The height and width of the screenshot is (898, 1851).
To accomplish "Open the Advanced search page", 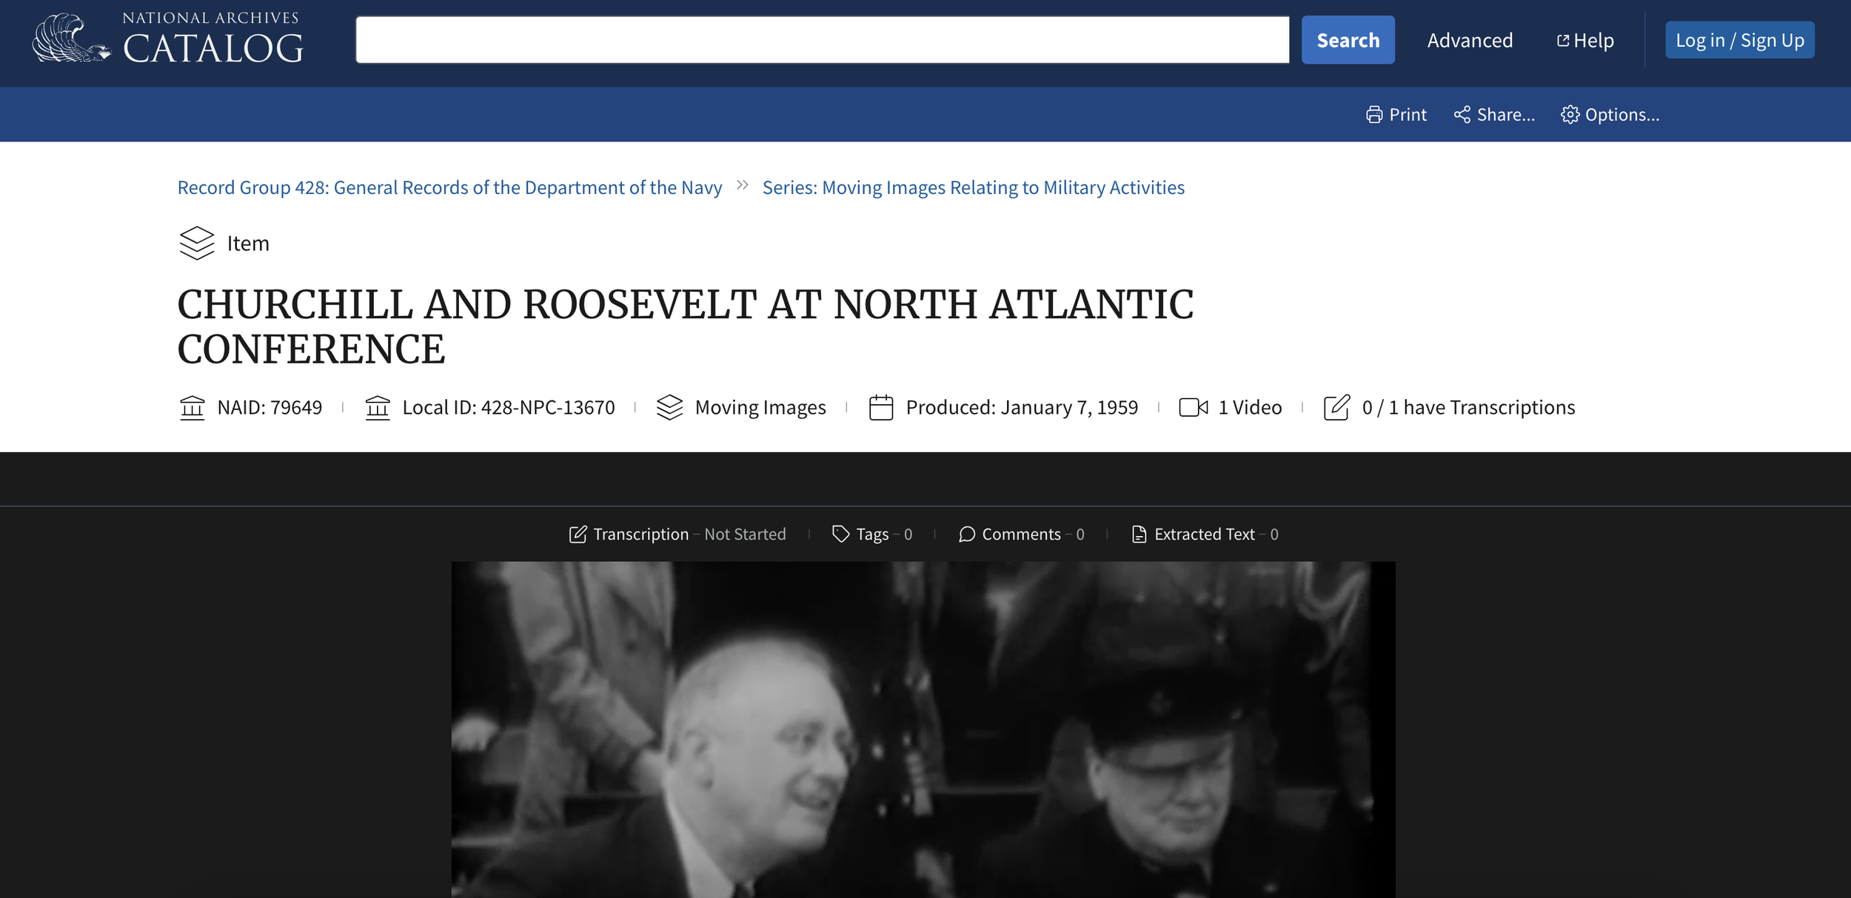I will pyautogui.click(x=1469, y=40).
